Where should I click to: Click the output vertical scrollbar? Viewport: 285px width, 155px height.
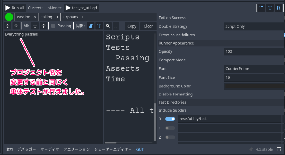coord(155,122)
